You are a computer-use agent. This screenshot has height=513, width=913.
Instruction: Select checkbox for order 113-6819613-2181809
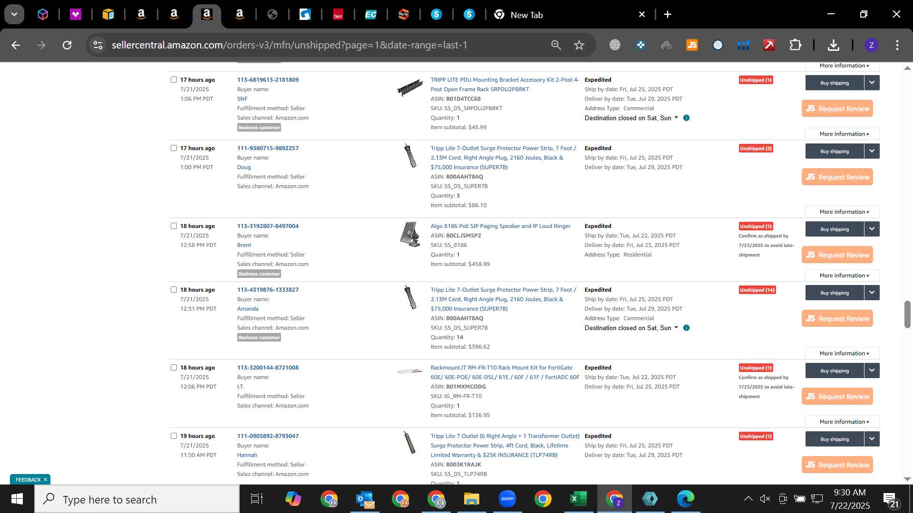[x=174, y=79]
